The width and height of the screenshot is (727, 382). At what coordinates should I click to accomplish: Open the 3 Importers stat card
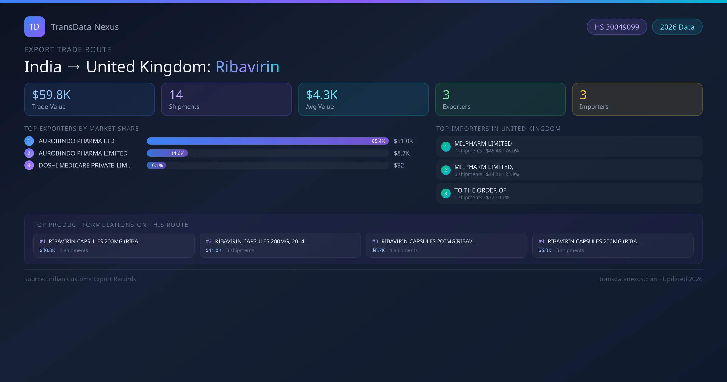click(x=637, y=99)
